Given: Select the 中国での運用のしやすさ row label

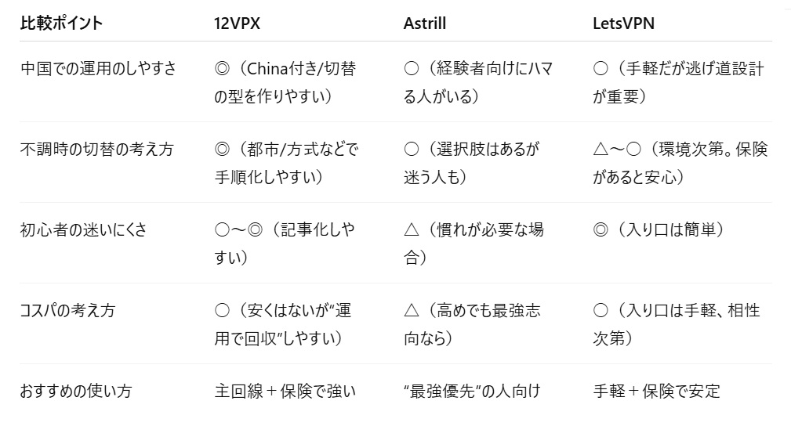Looking at the screenshot, I should (x=98, y=69).
